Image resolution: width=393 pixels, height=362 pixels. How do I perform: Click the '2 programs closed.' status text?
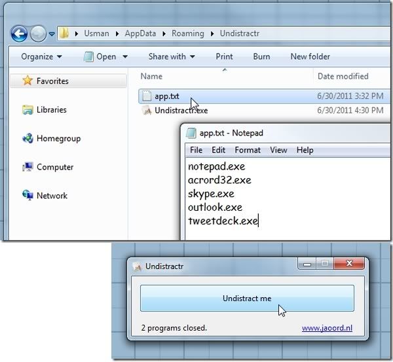pos(174,328)
